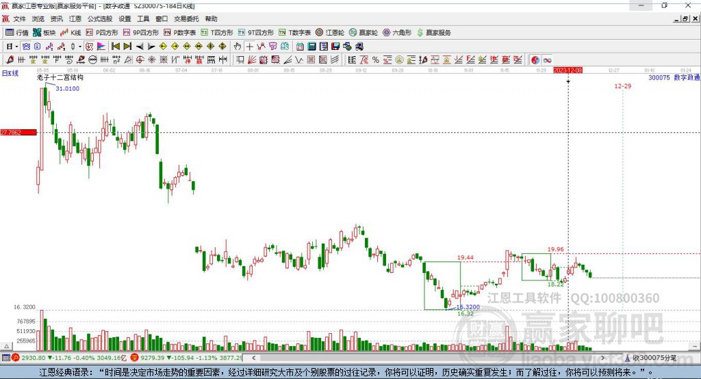Image resolution: width=701 pixels, height=379 pixels.
Task: Open 收300075分笔 tick data in status bar
Action: click(651, 358)
